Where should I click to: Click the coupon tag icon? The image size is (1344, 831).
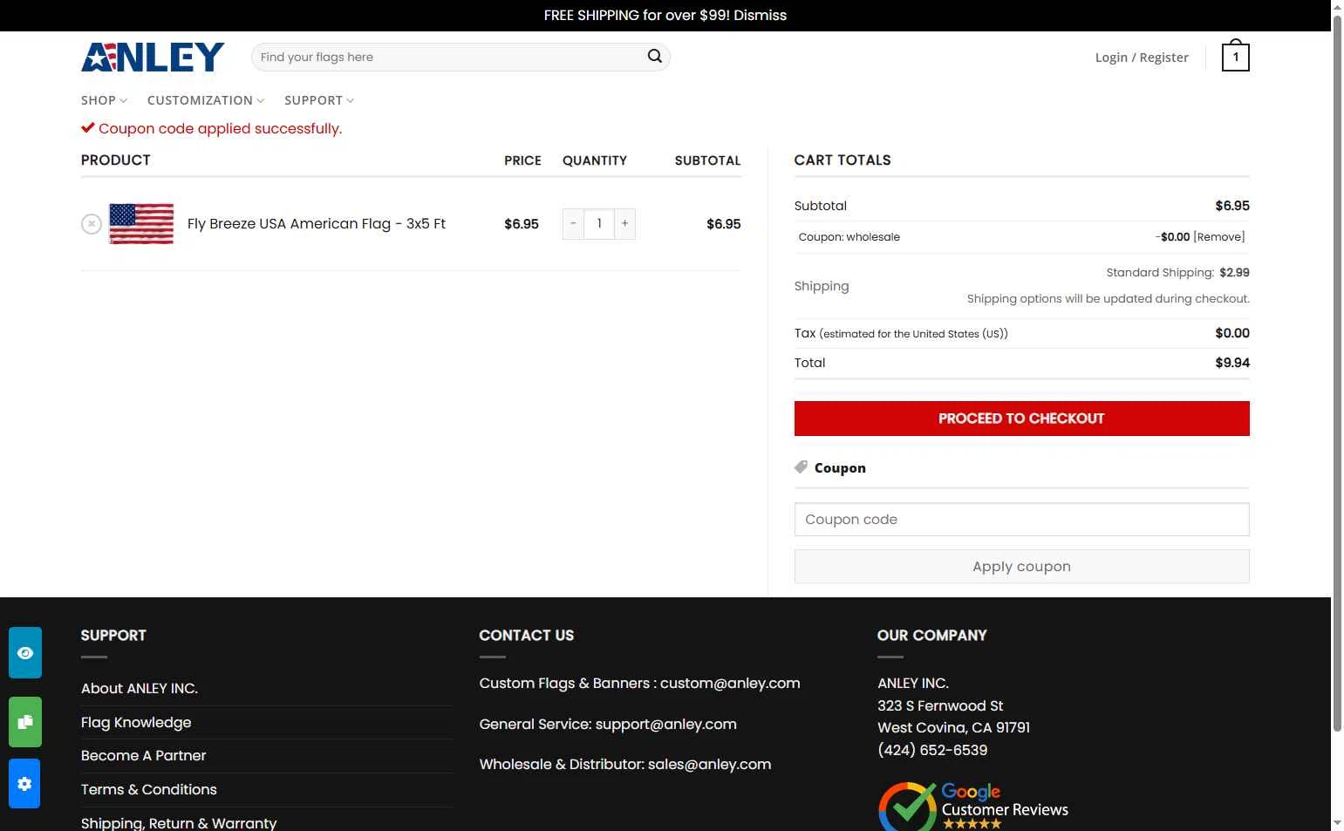pyautogui.click(x=801, y=467)
